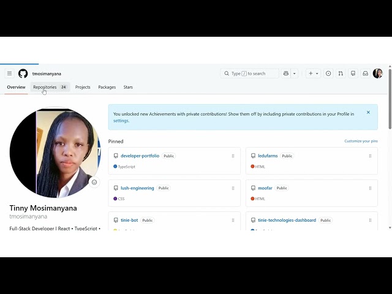Click the magnifier icon in search box
The width and height of the screenshot is (392, 294).
point(227,73)
